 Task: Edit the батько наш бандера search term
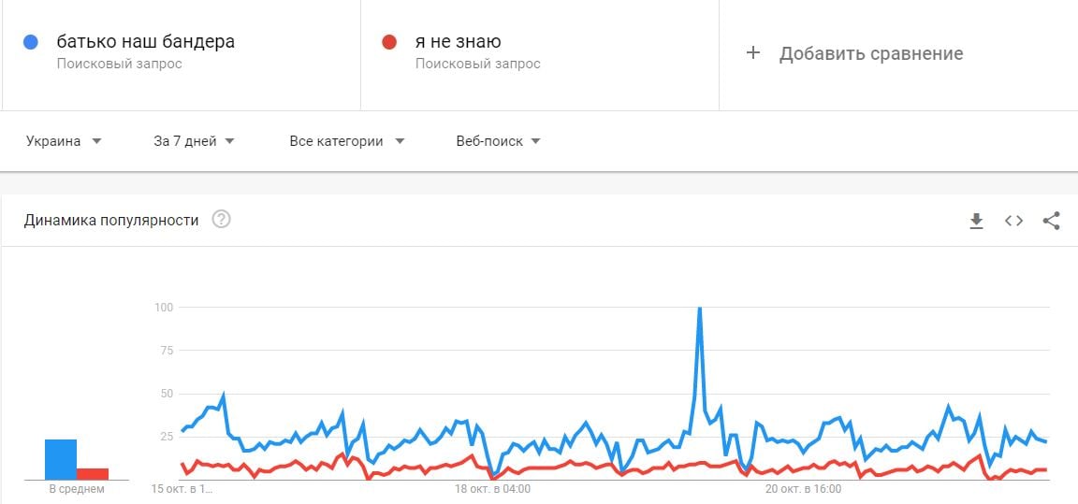[146, 42]
